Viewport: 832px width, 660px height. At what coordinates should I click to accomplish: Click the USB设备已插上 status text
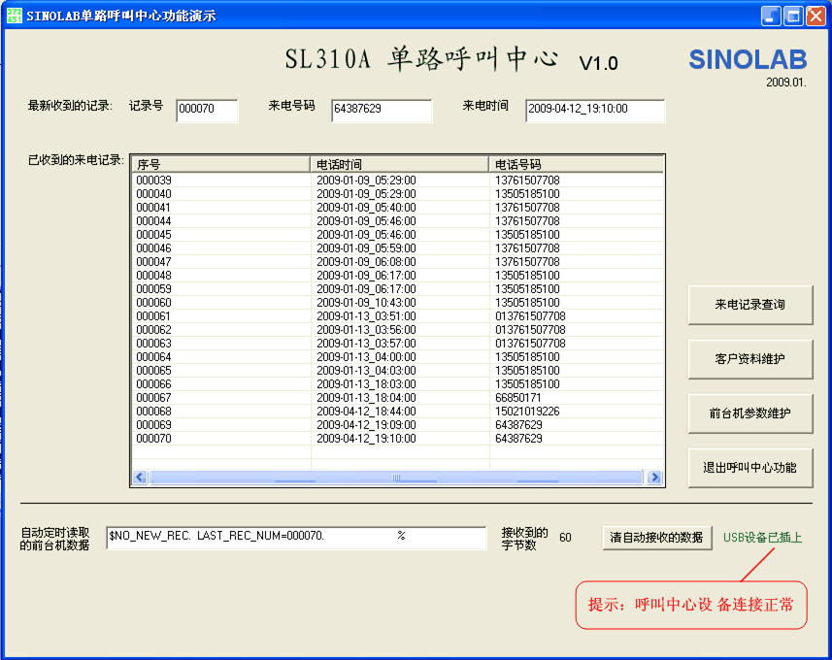pyautogui.click(x=762, y=538)
